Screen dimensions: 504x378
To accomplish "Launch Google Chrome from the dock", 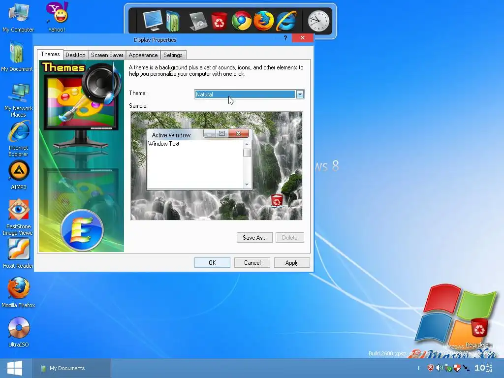I will (241, 21).
